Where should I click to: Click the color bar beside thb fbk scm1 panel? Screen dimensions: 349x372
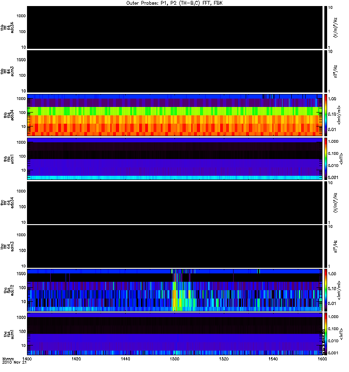coord(326,159)
